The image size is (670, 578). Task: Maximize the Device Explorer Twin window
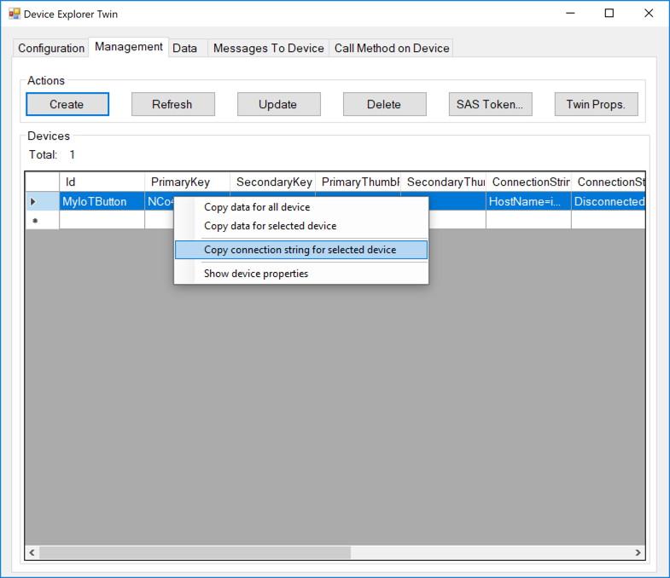click(x=609, y=14)
